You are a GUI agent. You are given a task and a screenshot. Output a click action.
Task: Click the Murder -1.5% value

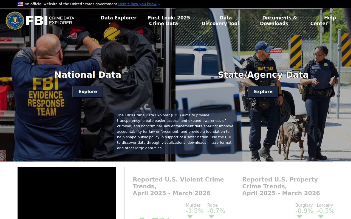[x=195, y=211]
